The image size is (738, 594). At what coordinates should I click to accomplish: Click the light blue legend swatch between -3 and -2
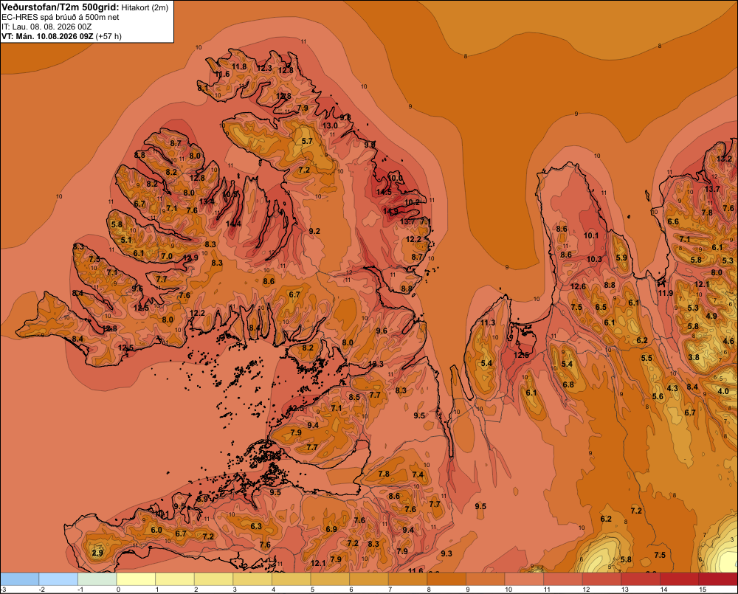[20, 579]
